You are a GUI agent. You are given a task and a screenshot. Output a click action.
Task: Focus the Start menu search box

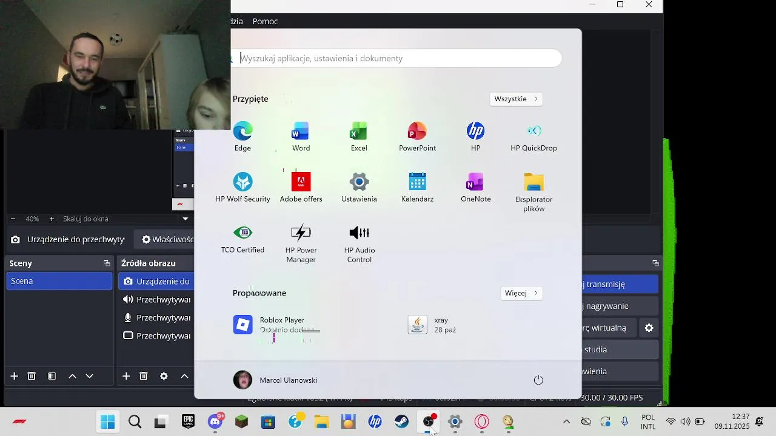click(397, 58)
